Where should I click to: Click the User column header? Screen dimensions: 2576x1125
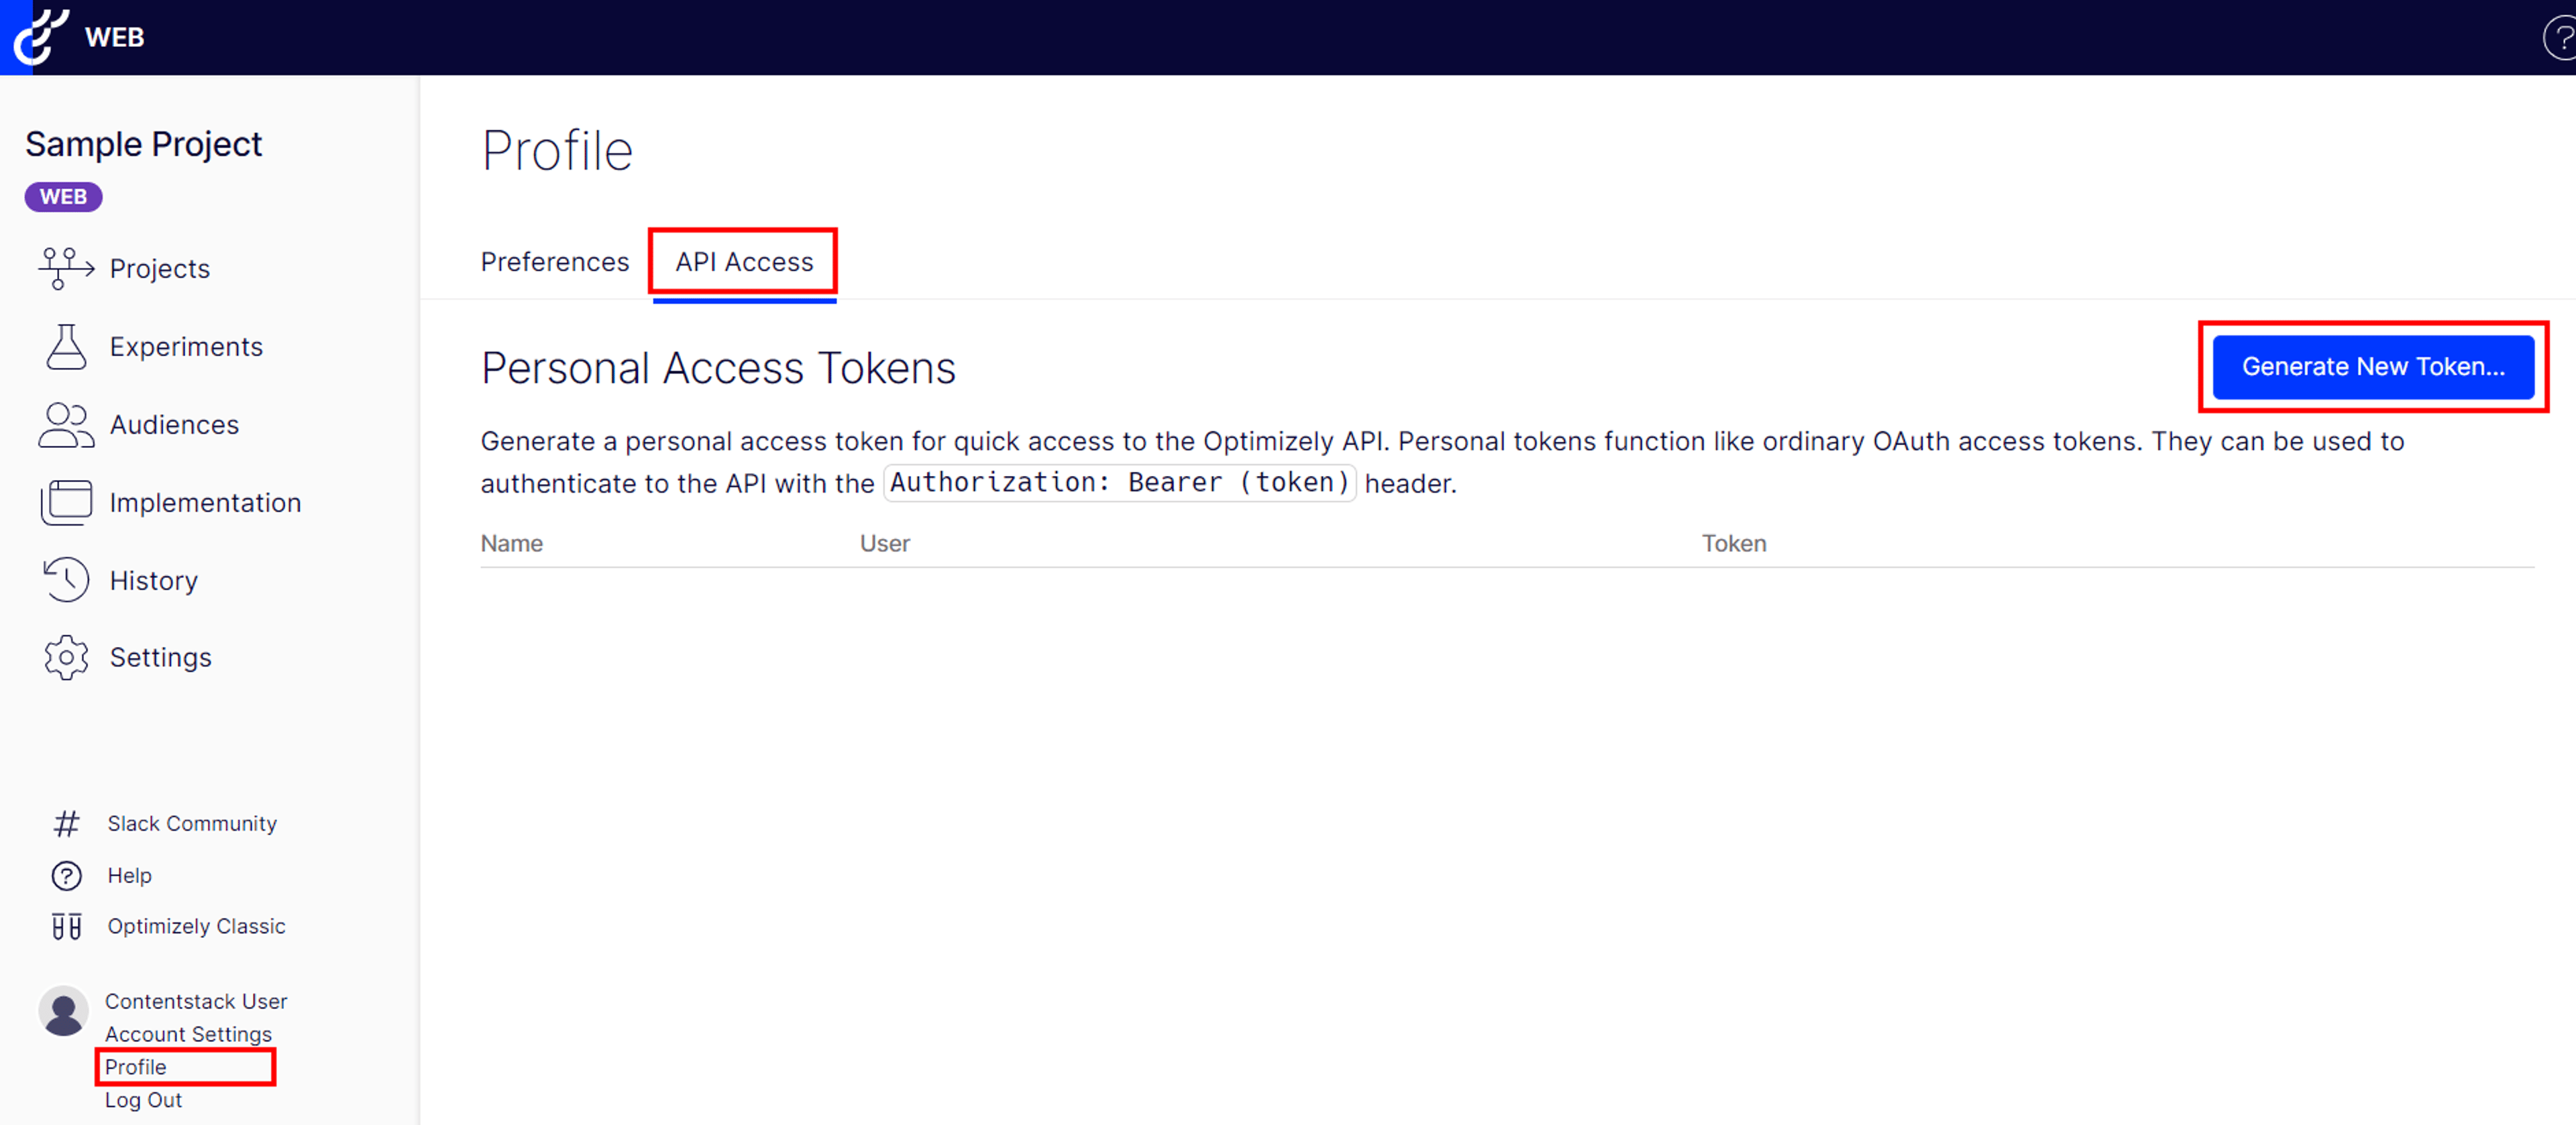click(x=884, y=544)
